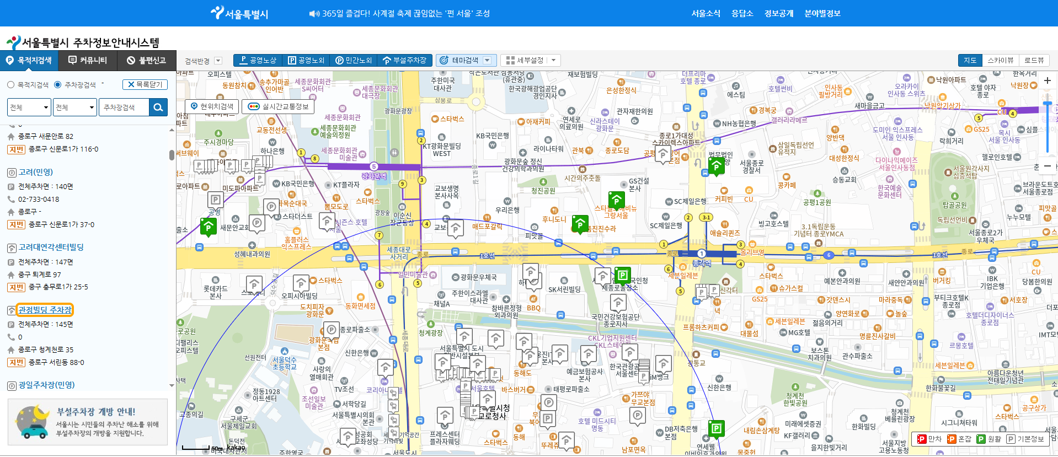
Task: Click 목록닫기 to close the list
Action: coord(145,84)
